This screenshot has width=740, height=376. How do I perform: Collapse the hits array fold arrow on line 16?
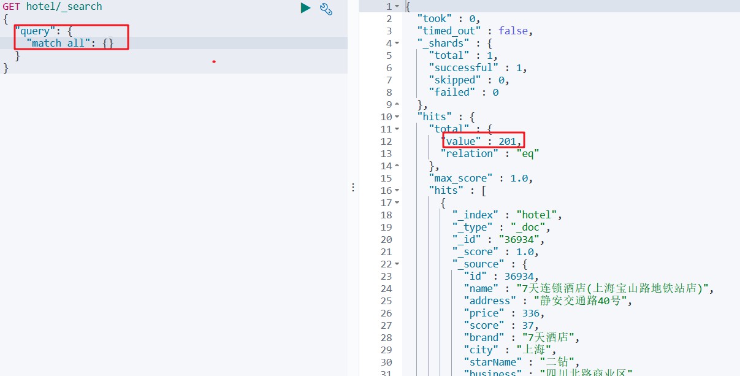(397, 190)
